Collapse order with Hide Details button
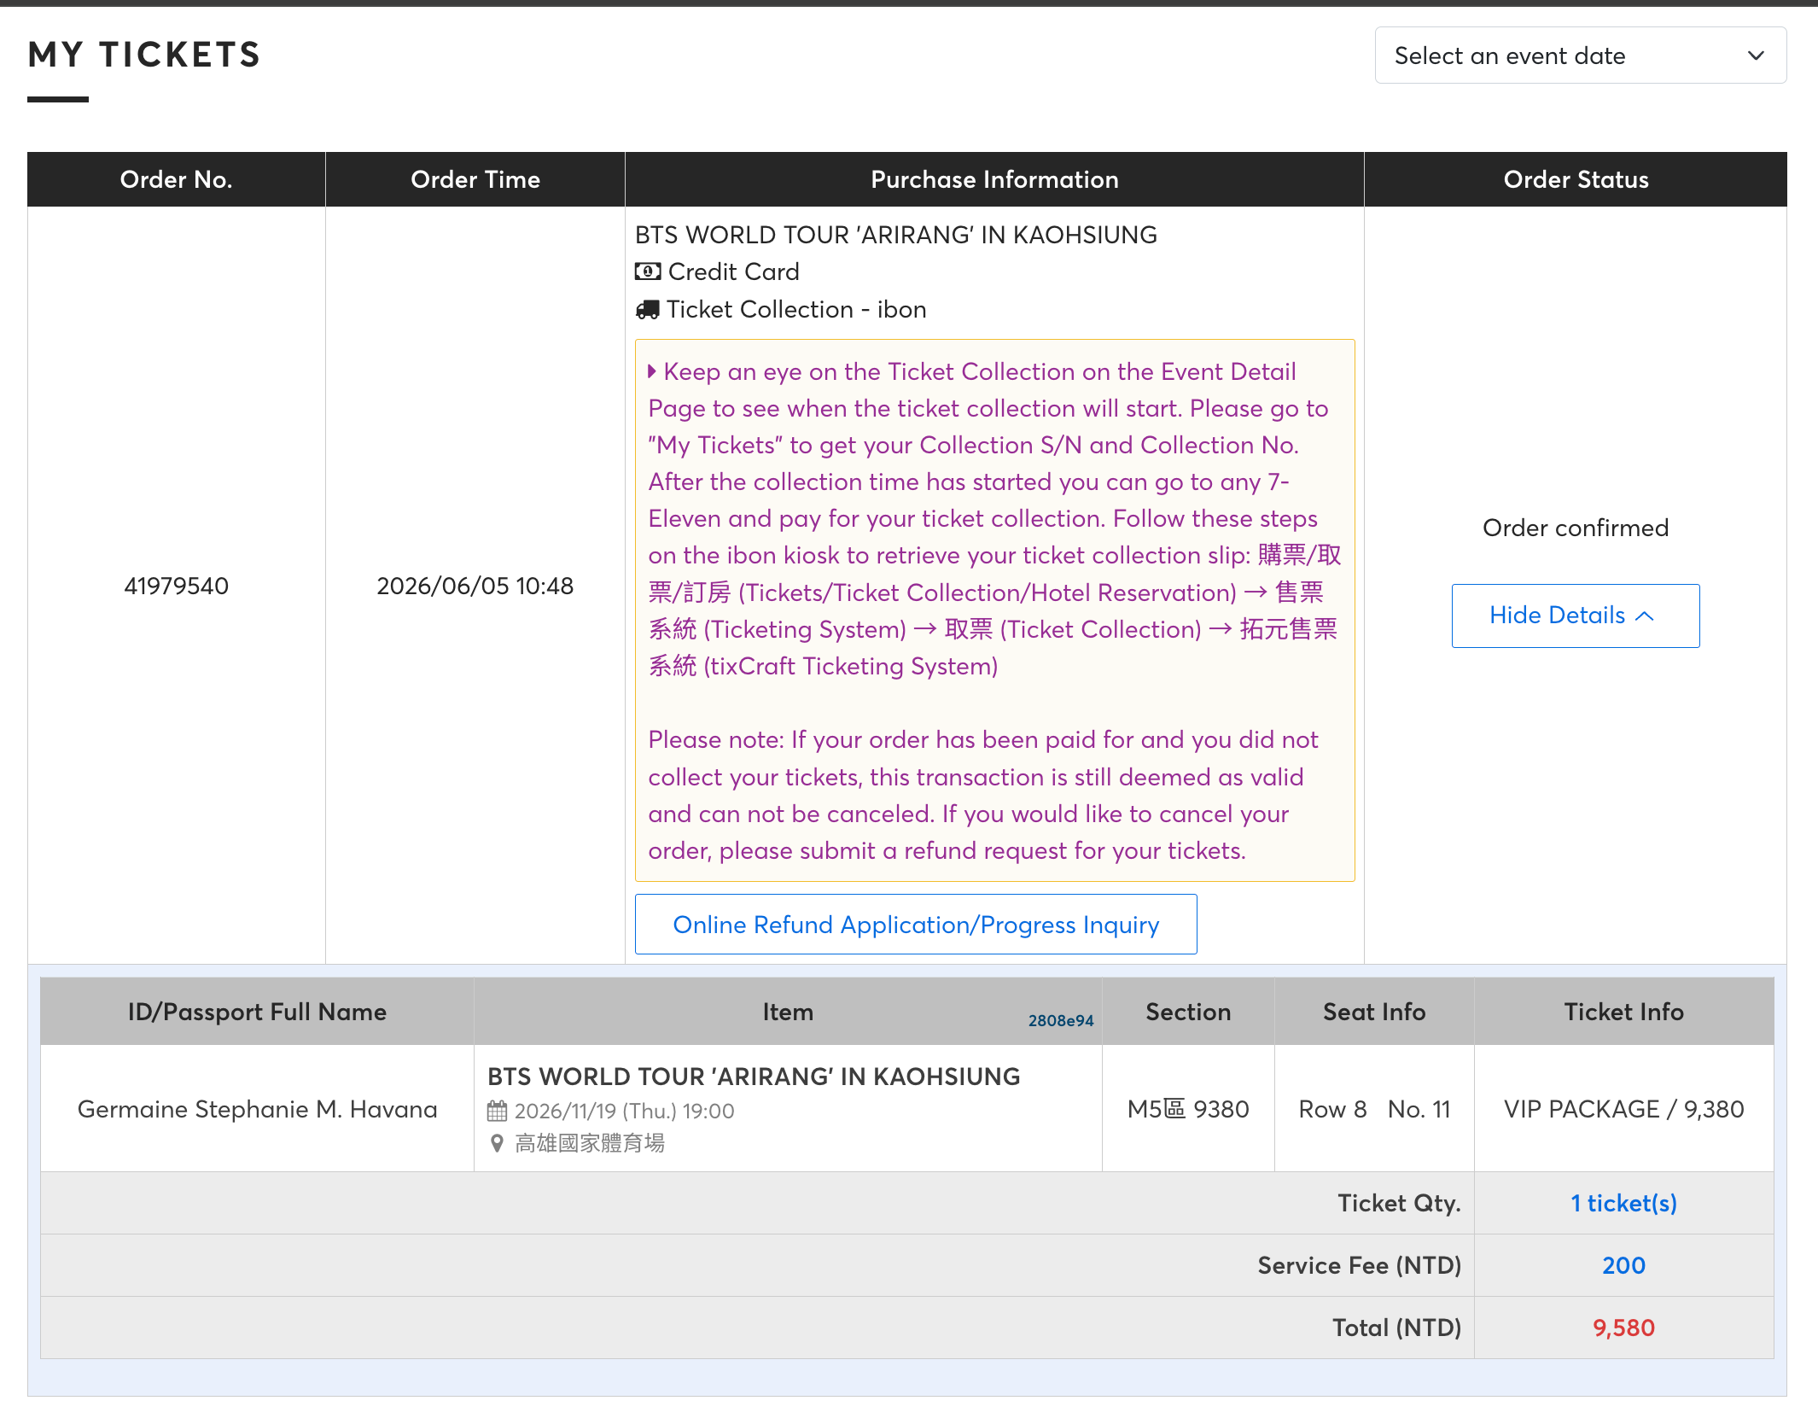Image resolution: width=1818 pixels, height=1424 pixels. [x=1575, y=616]
